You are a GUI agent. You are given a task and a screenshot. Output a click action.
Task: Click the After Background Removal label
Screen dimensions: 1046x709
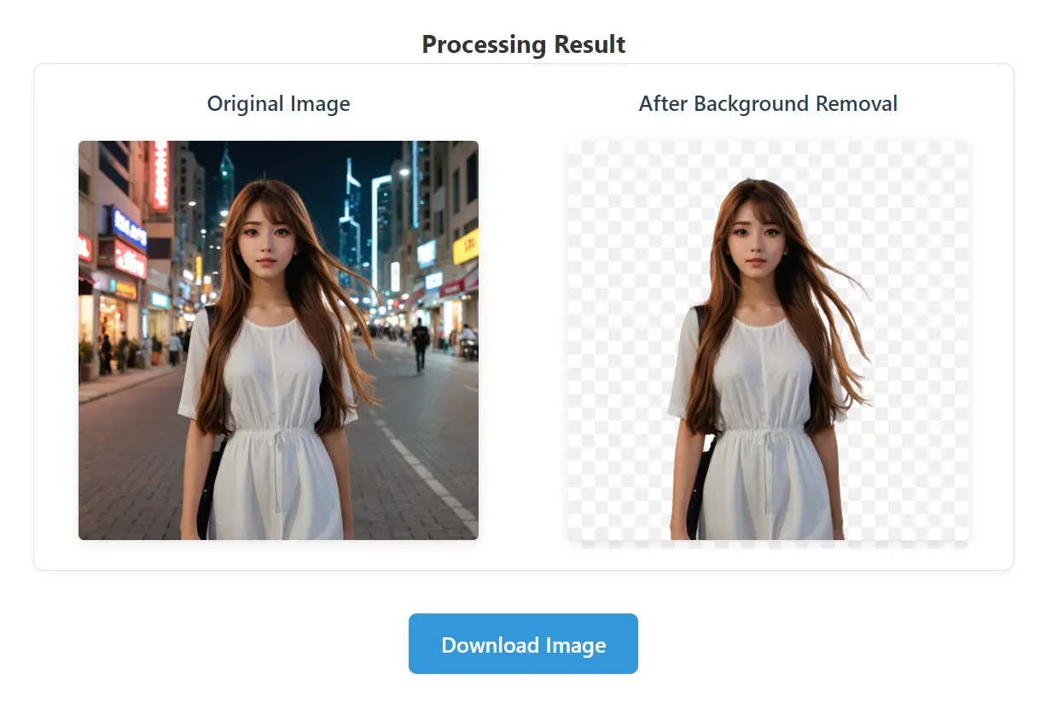tap(768, 103)
